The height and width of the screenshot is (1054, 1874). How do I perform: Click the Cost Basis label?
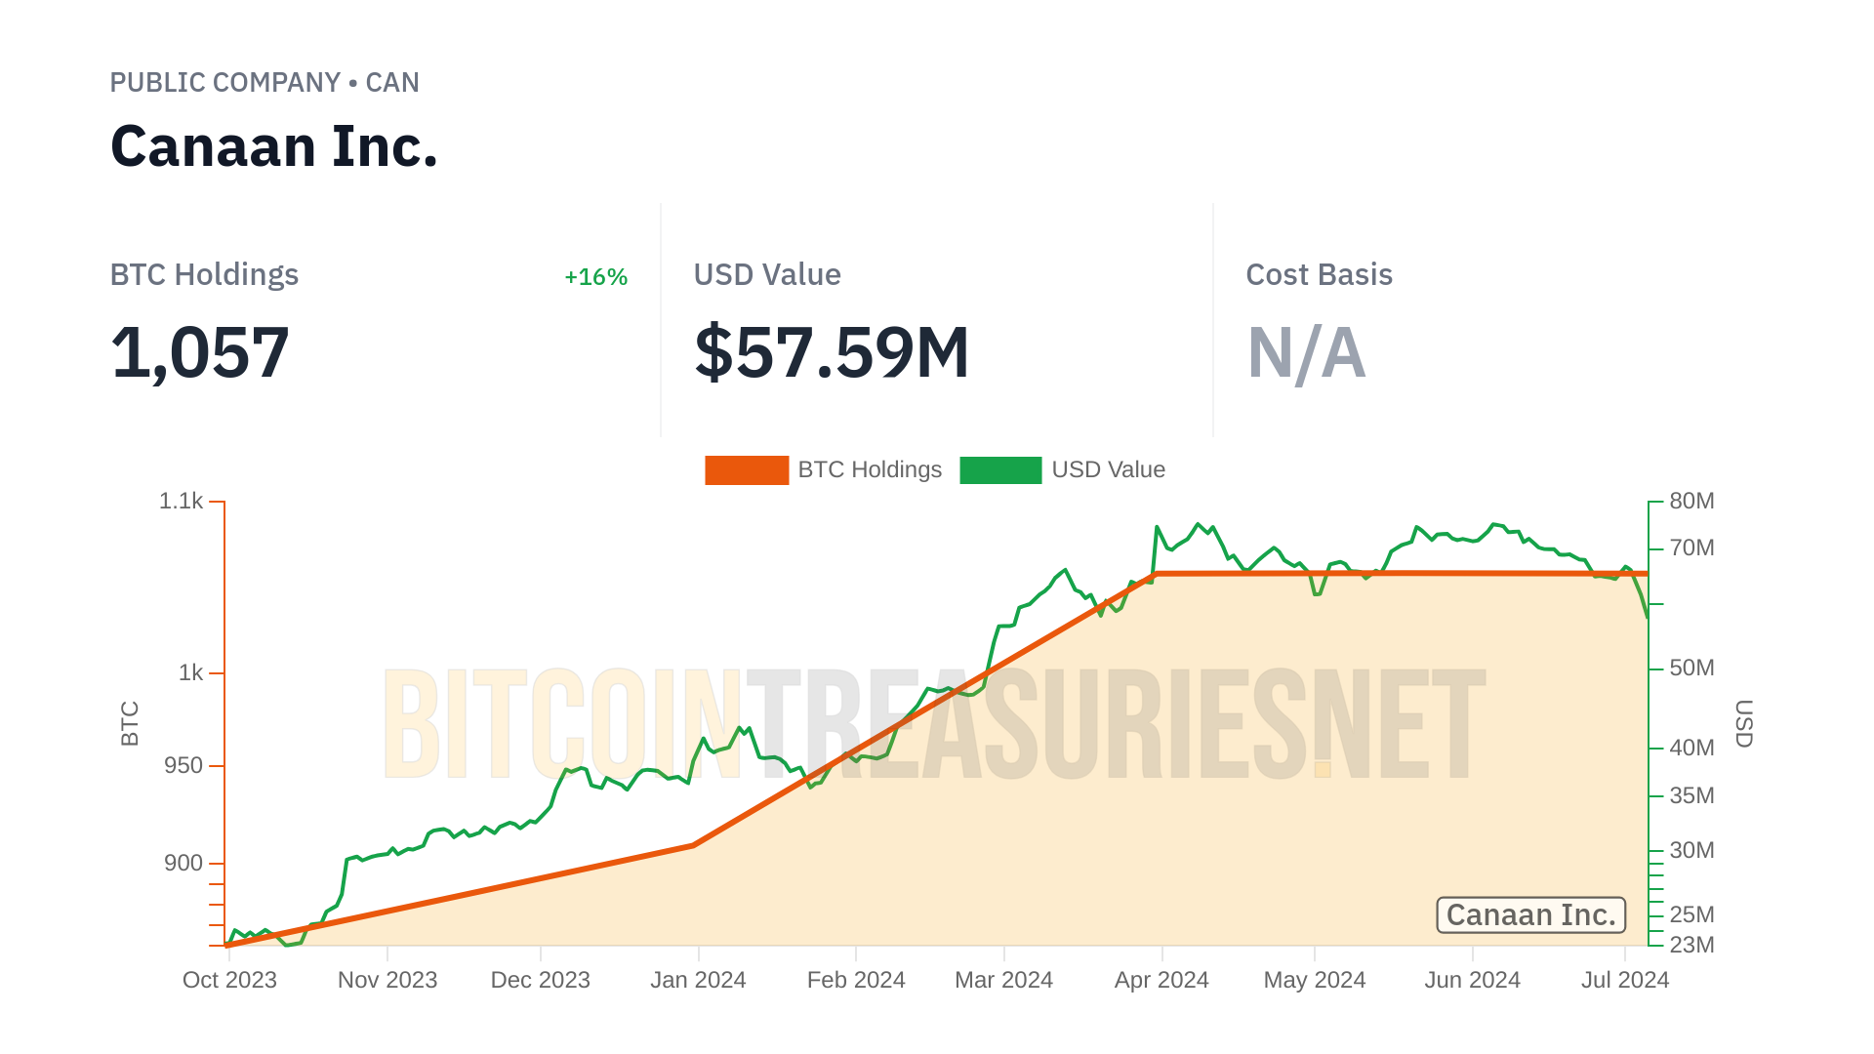click(1319, 275)
